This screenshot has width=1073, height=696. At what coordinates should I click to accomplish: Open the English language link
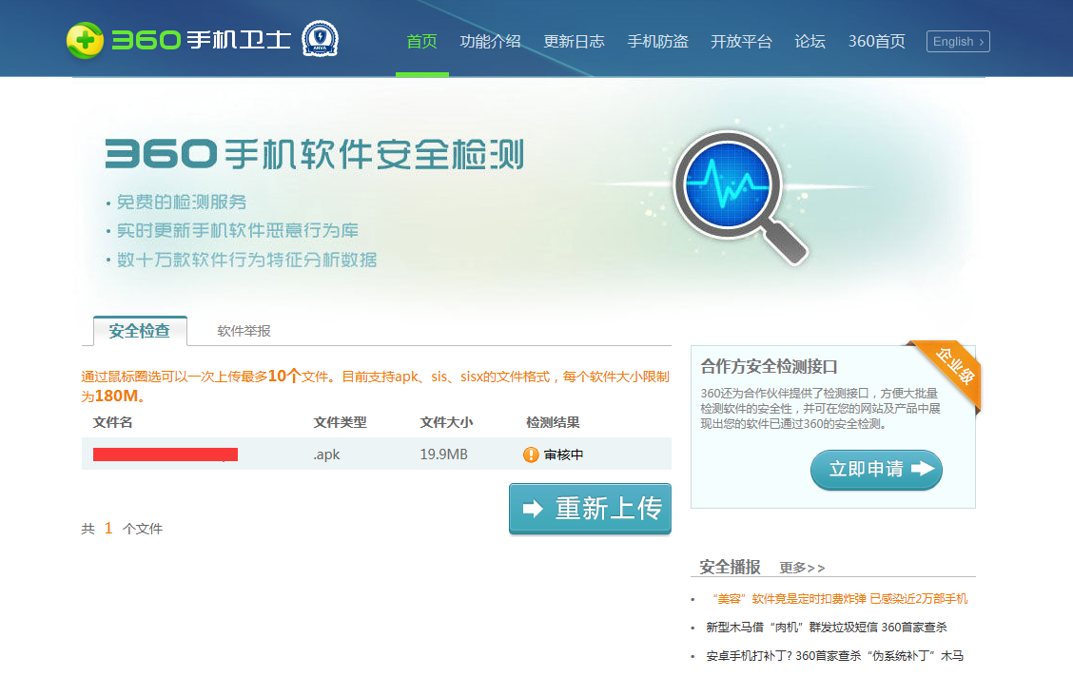point(957,41)
